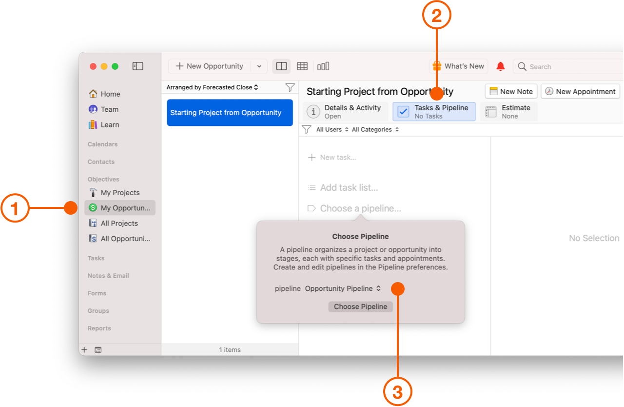
Task: Click the plus icon at sidebar bottom
Action: pos(84,350)
